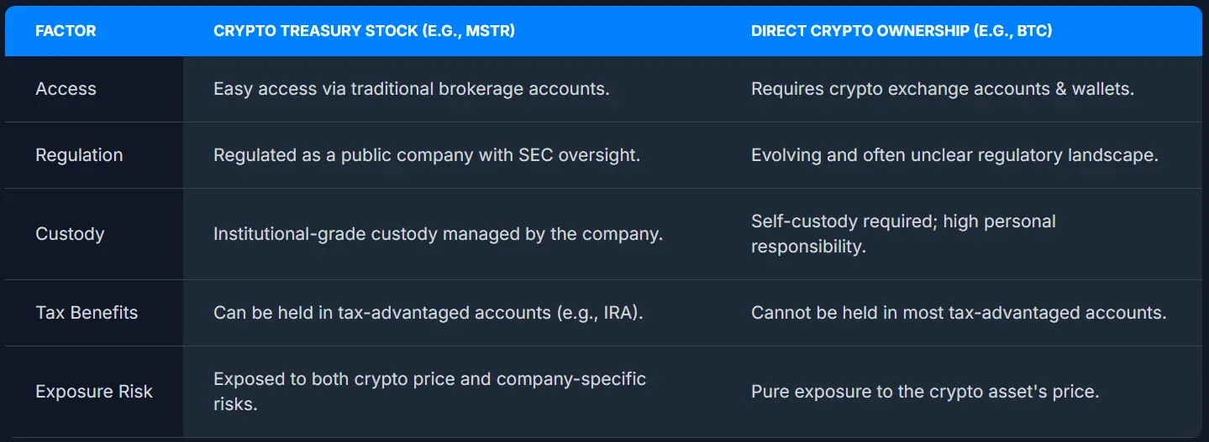This screenshot has height=442, width=1209.
Task: Click 'Requires crypto exchange accounts & wallets' cell
Action: 943,89
